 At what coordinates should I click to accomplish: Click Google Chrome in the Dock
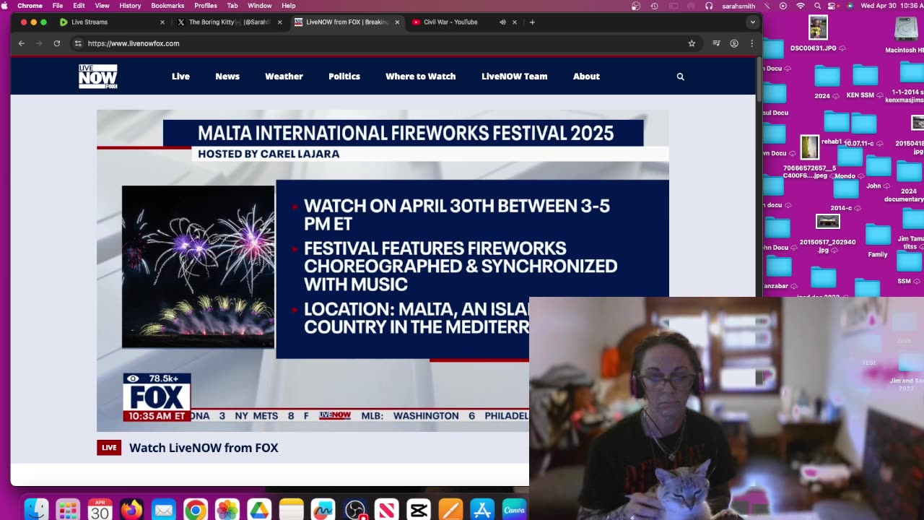coord(196,510)
